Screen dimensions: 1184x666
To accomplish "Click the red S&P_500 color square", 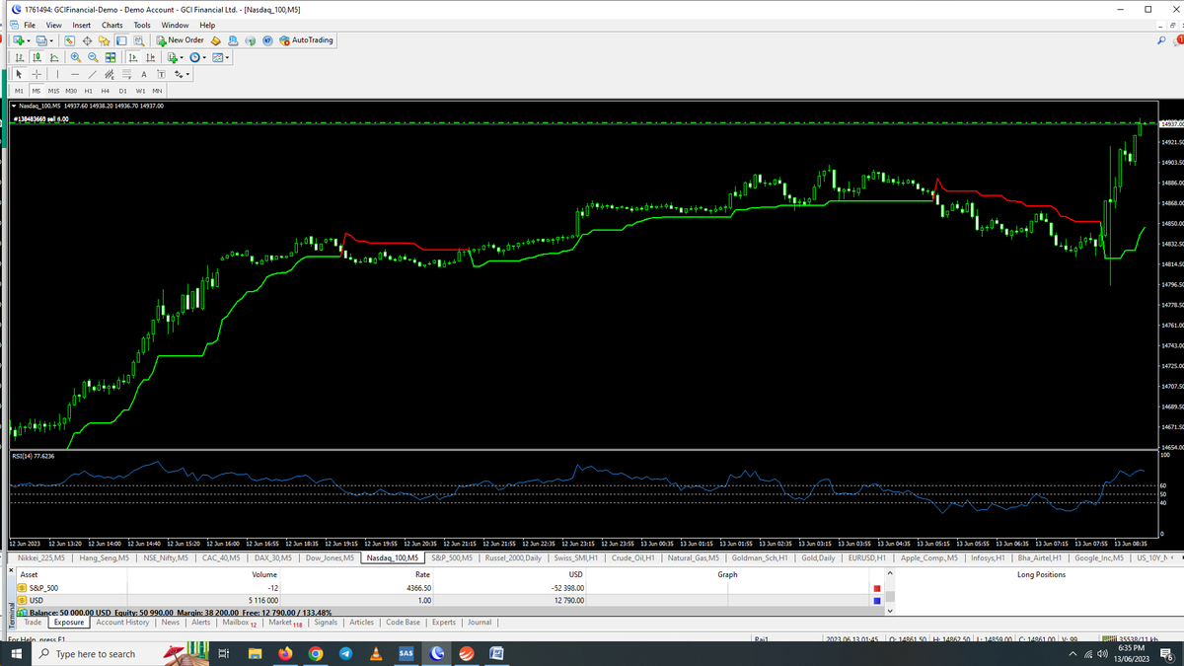I will click(x=878, y=588).
